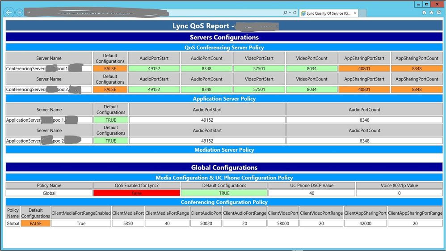
Task: Open the Tools gear menu
Action: point(439,13)
